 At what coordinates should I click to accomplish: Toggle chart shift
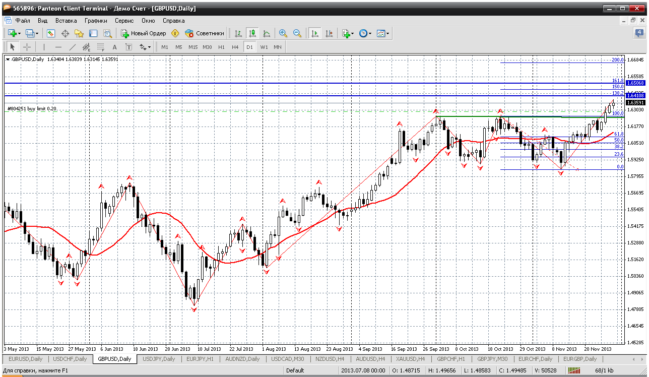pos(329,33)
